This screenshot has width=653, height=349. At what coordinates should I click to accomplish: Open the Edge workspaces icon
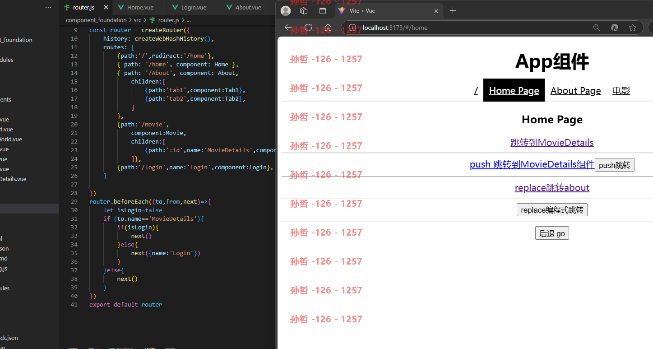tap(304, 11)
